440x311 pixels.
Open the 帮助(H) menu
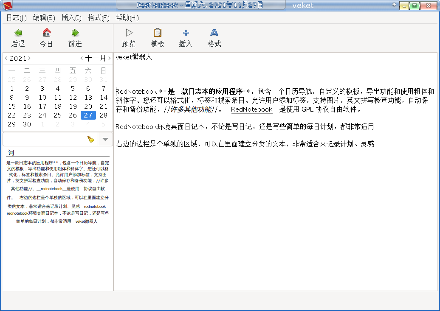coord(127,18)
